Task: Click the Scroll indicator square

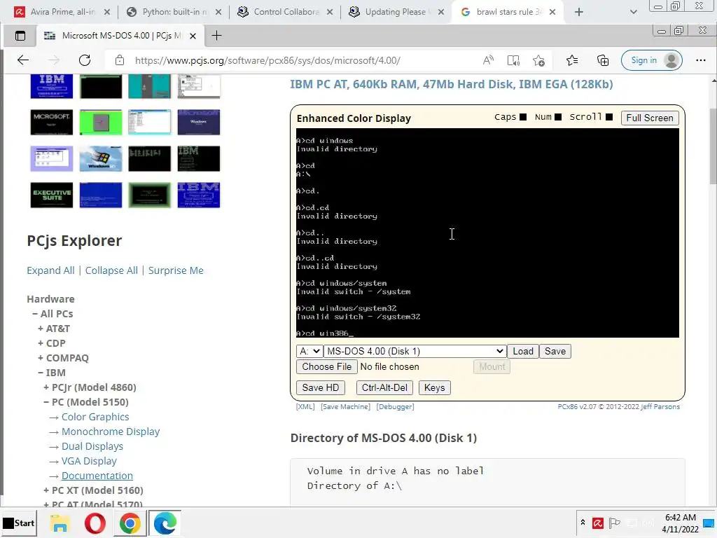Action: [x=609, y=117]
